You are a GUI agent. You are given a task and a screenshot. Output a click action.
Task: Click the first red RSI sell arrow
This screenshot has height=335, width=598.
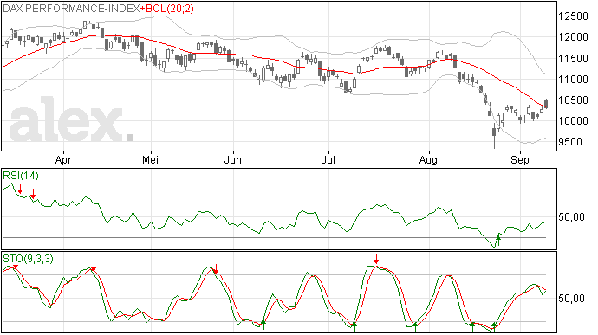[x=20, y=188]
